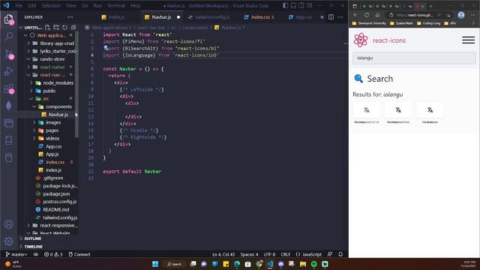Viewport: 480px width, 270px height.
Task: Click the third IoLanguage icon result
Action: coord(430,110)
